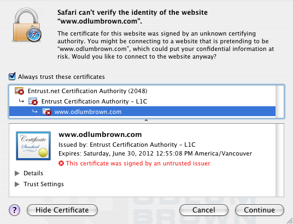293x224 pixels.
Task: Click the red untrusted issuer error icon
Action: (x=61, y=163)
